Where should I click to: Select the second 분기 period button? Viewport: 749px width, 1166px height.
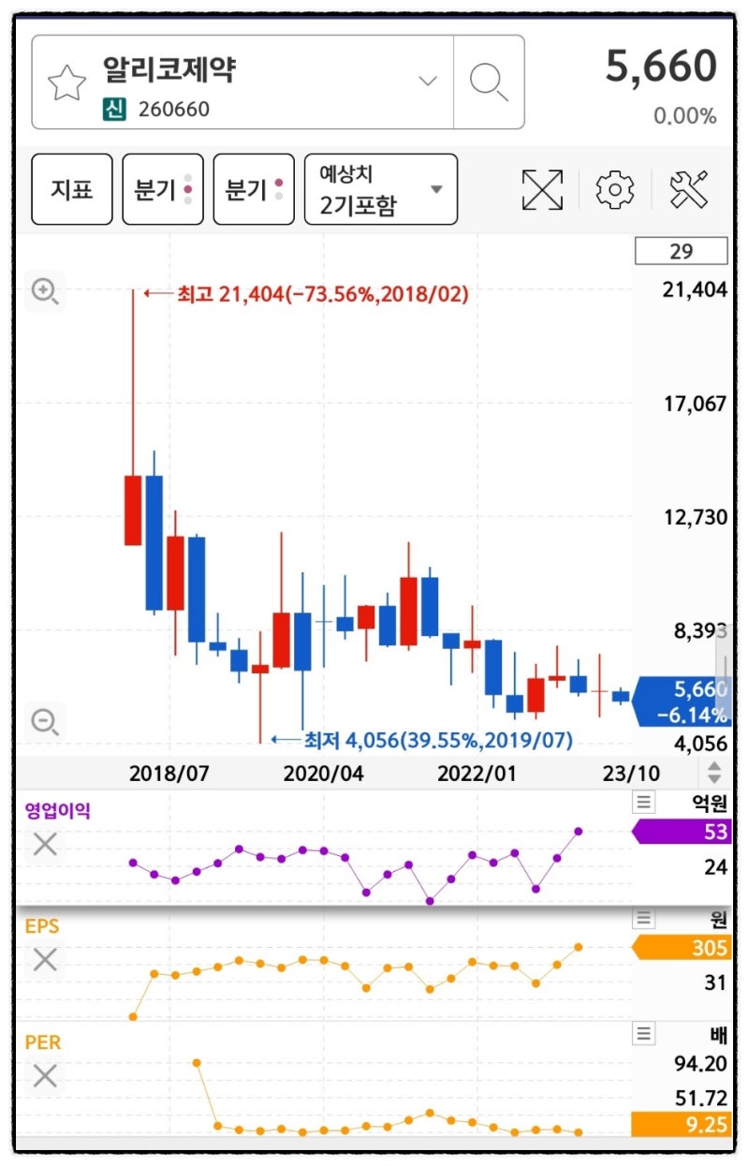point(254,189)
